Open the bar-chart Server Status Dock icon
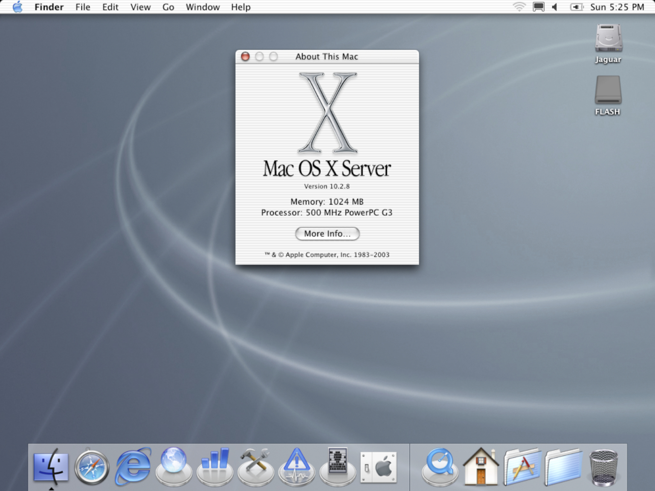Screen dimensions: 655x491 pos(215,466)
